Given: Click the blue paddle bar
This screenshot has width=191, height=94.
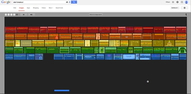Looking at the screenshot, I should [x=62, y=90].
